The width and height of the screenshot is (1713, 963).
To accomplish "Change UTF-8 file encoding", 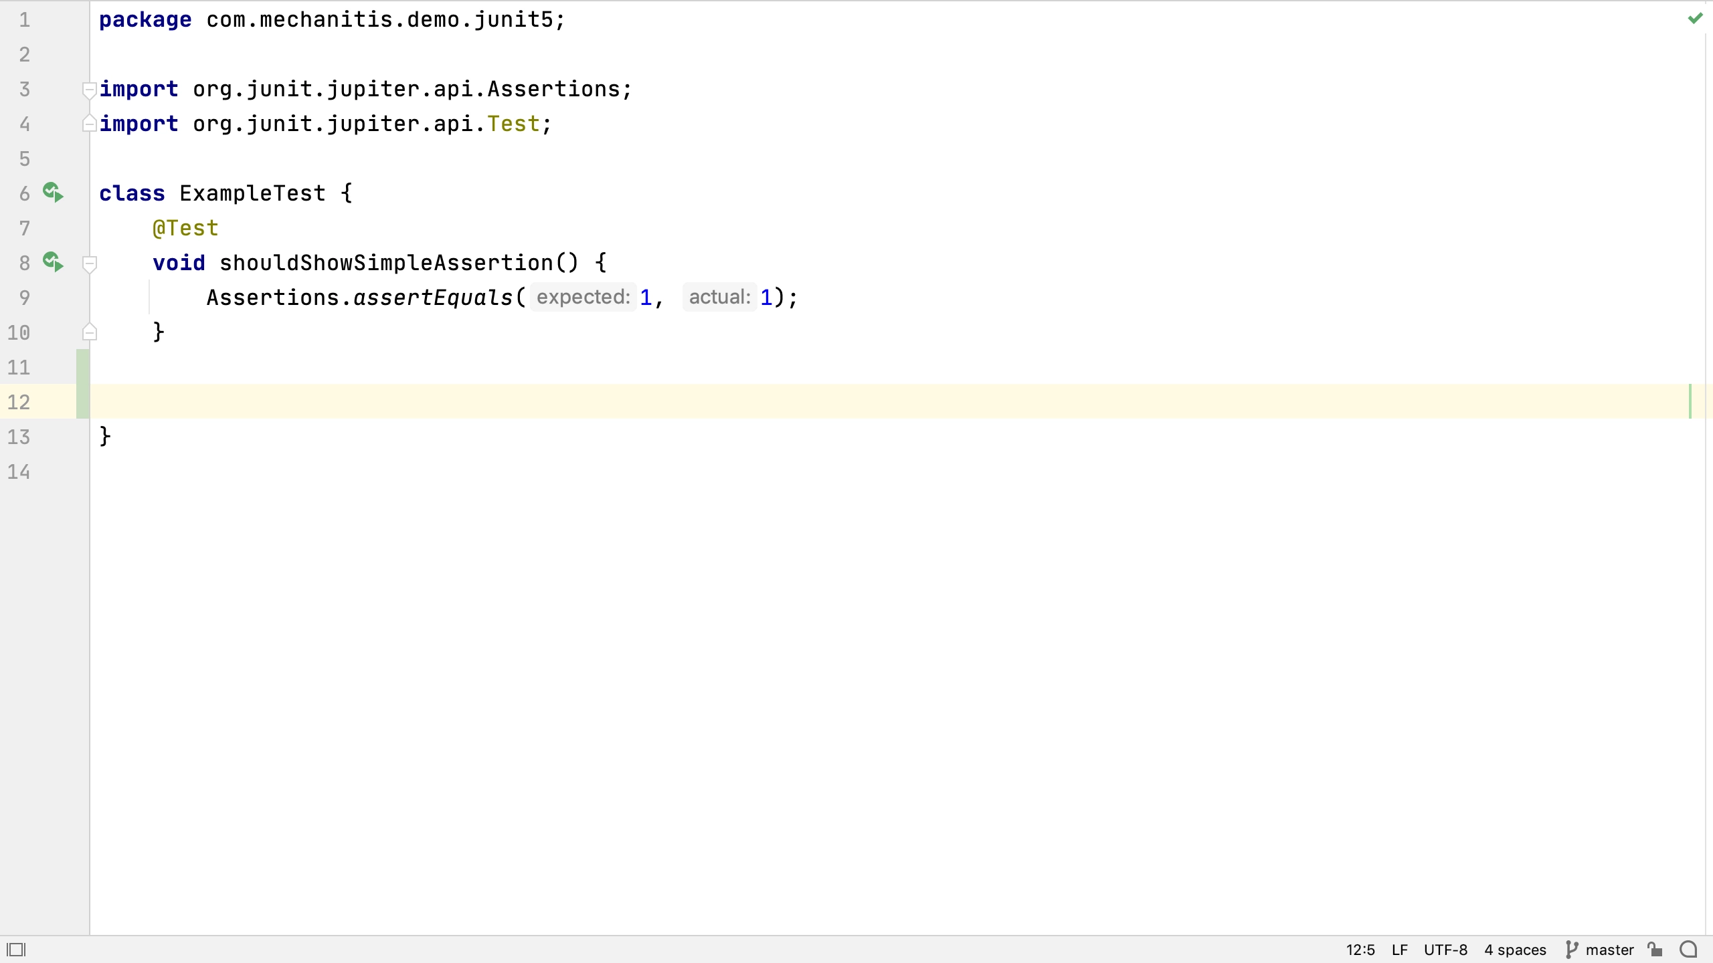I will coord(1445,950).
